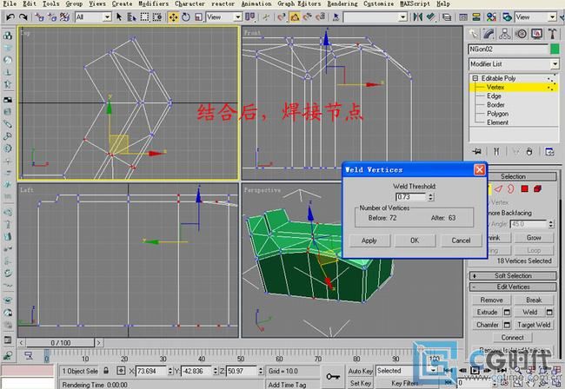Screen dimensions: 565x389
Task: Select Polygon red square icon
Action: [525, 189]
